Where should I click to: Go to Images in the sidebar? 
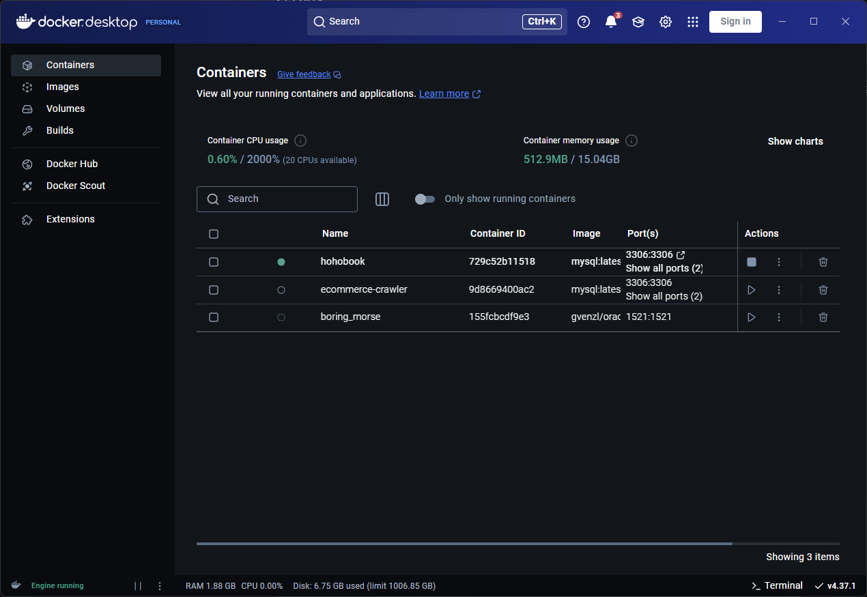point(86,87)
